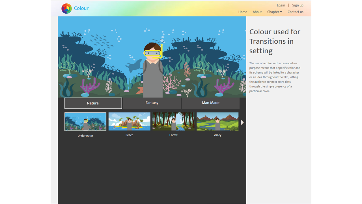The height and width of the screenshot is (204, 362).
Task: Click the Login link
Action: [281, 5]
